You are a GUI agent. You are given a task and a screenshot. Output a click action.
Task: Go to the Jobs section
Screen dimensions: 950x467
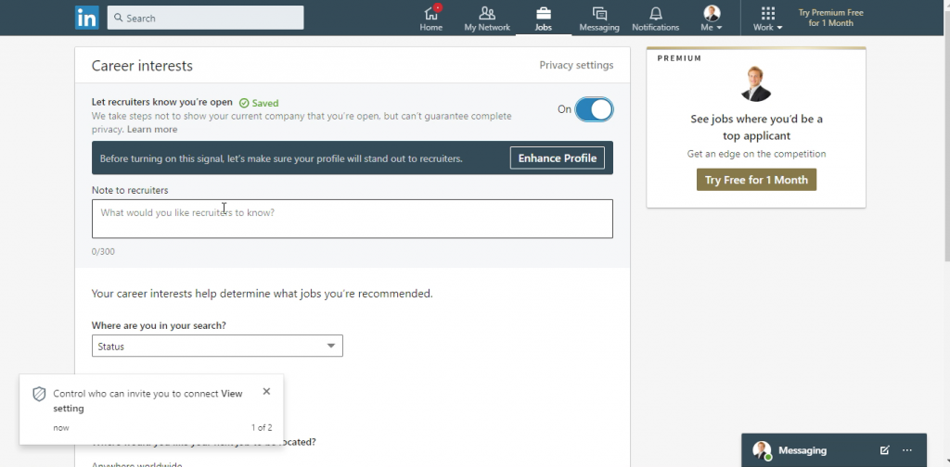click(543, 19)
